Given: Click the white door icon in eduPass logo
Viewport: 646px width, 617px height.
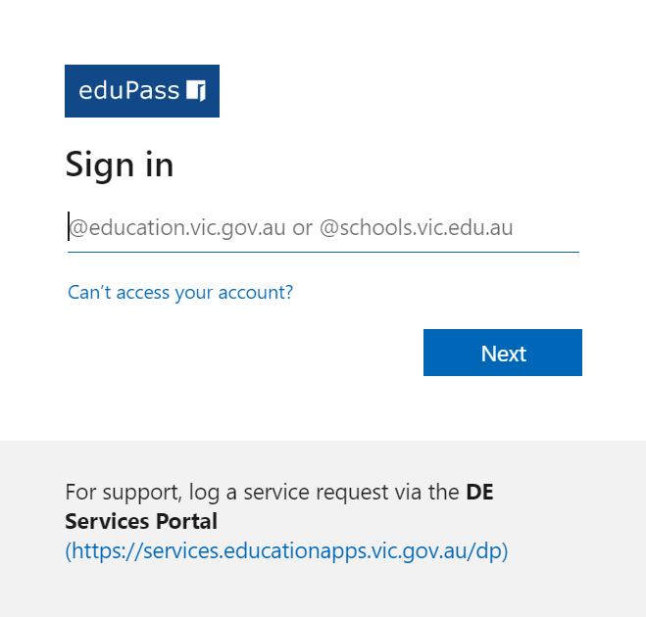Looking at the screenshot, I should pos(196,90).
